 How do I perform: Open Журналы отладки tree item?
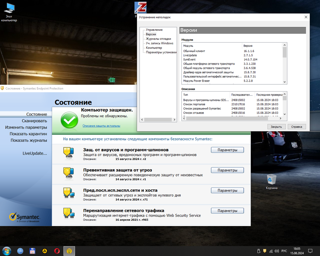158,39
